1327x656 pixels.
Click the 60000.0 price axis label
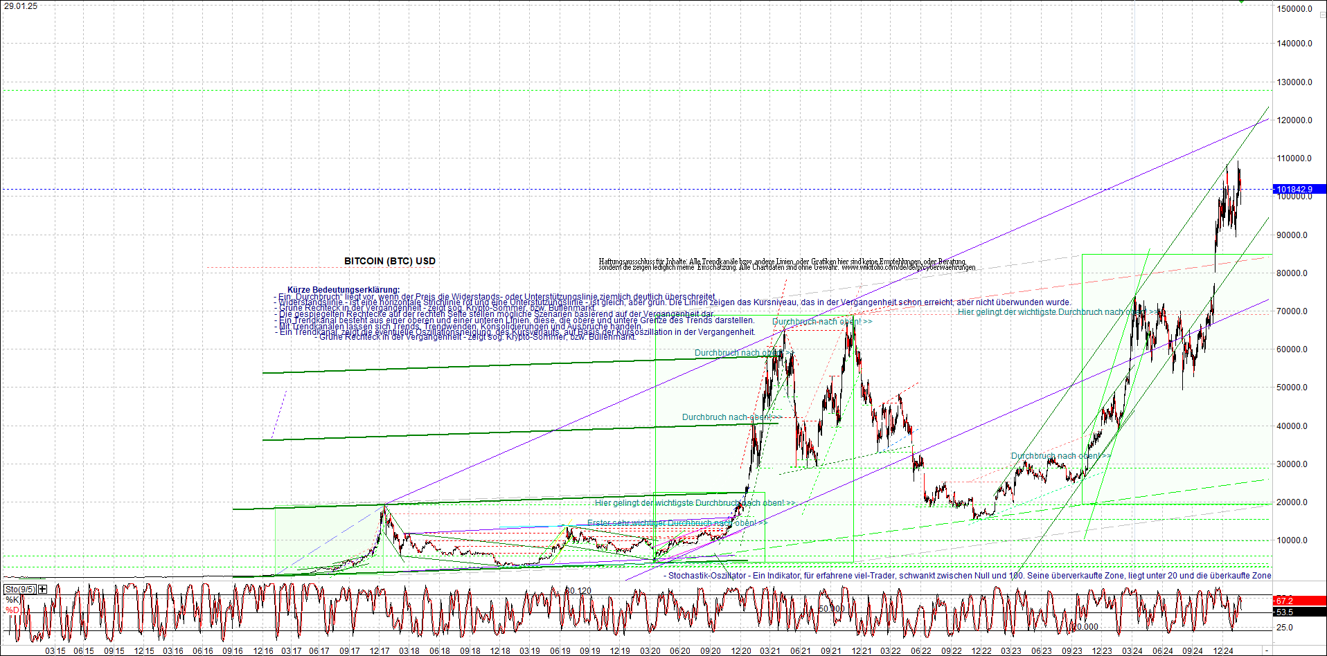[1292, 349]
